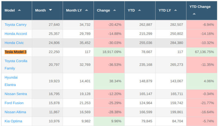Click Hyundai Elantra YTD change 4.06%
This screenshot has width=219, height=126.
(x=209, y=81)
